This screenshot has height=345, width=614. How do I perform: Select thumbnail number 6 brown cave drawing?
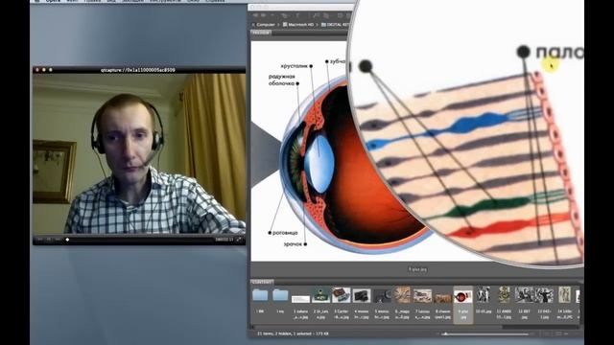tap(402, 294)
